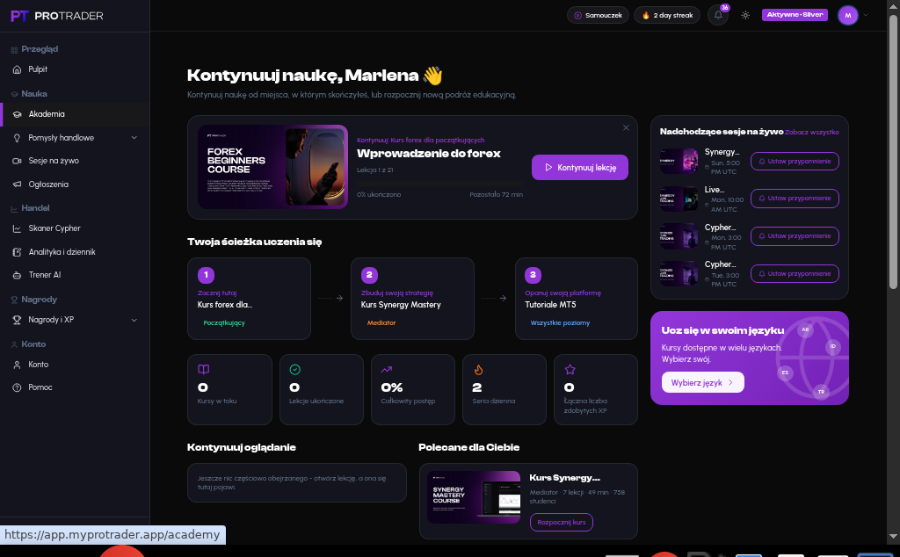Open Kurs forex dla... path card
The image size is (900, 557).
pos(249,299)
